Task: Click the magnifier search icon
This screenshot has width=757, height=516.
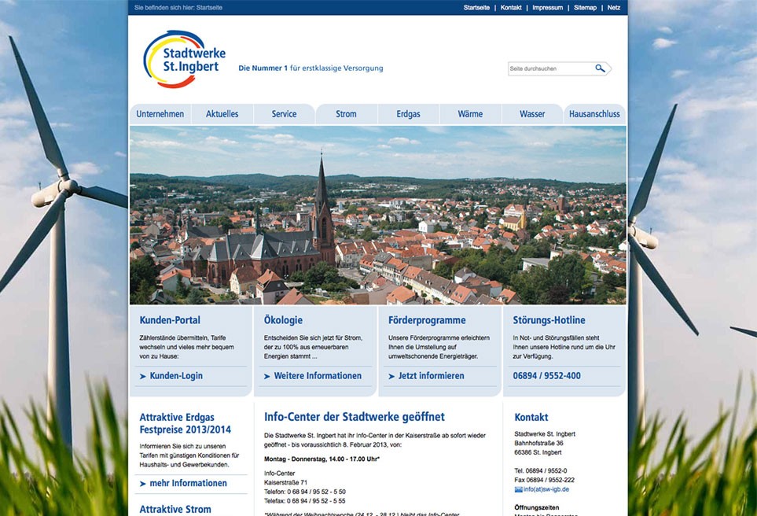Action: [600, 68]
